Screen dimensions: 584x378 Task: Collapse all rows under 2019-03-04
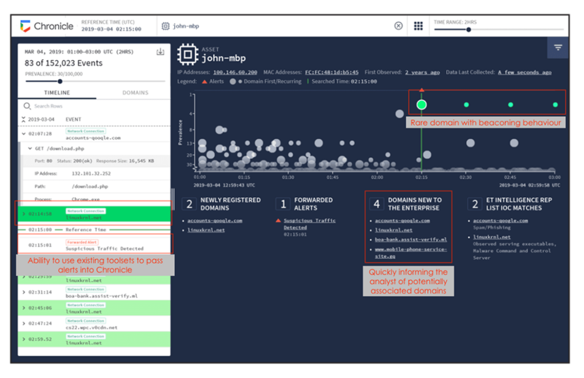coord(23,119)
